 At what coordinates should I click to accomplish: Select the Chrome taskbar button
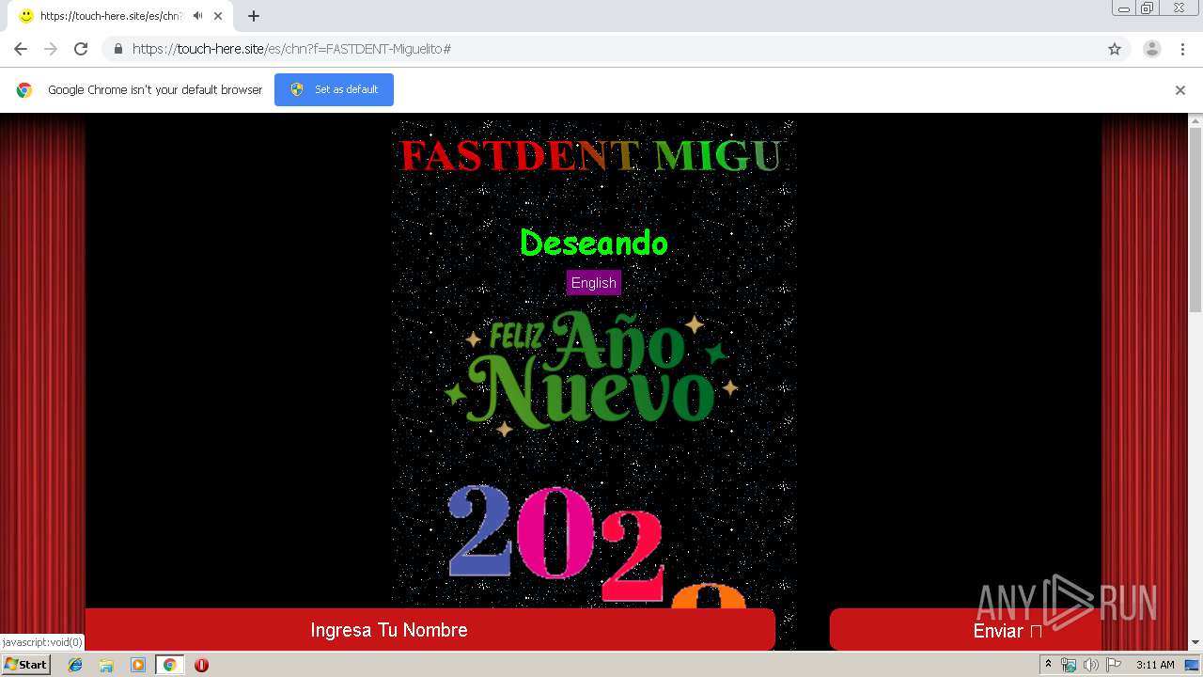169,665
